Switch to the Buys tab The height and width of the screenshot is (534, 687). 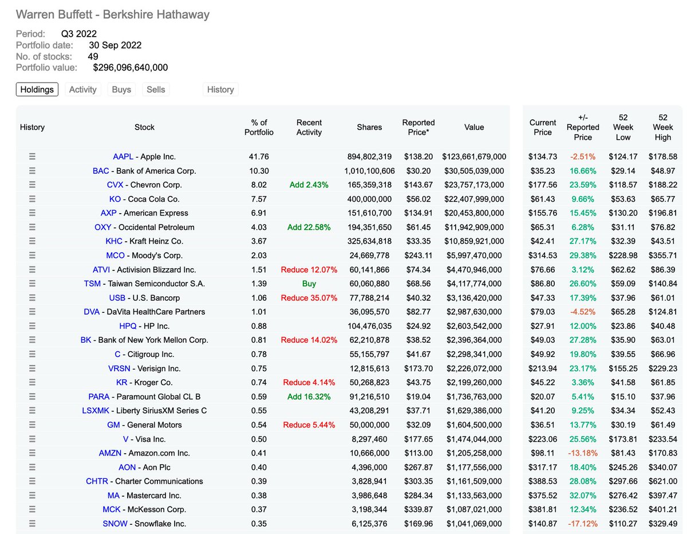tap(121, 89)
